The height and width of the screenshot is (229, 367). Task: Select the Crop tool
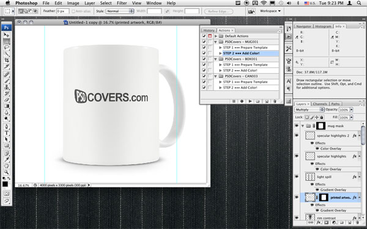click(6, 60)
